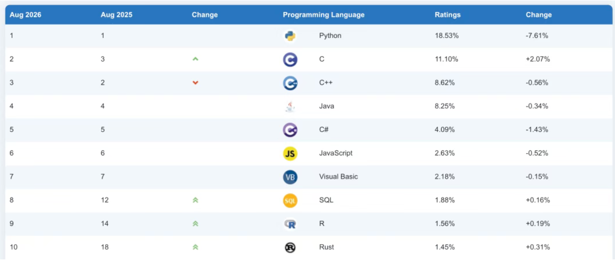615x264 pixels.
Task: Open the Python language name
Action: (330, 36)
